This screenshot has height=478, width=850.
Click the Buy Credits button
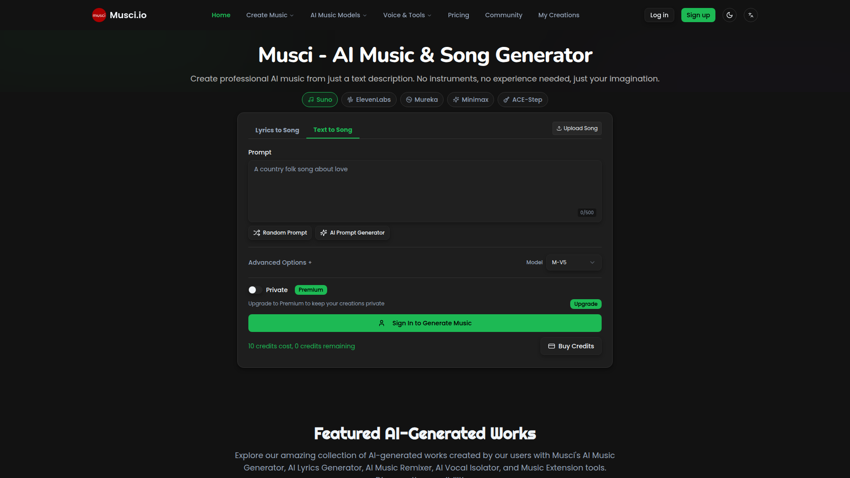pos(571,346)
